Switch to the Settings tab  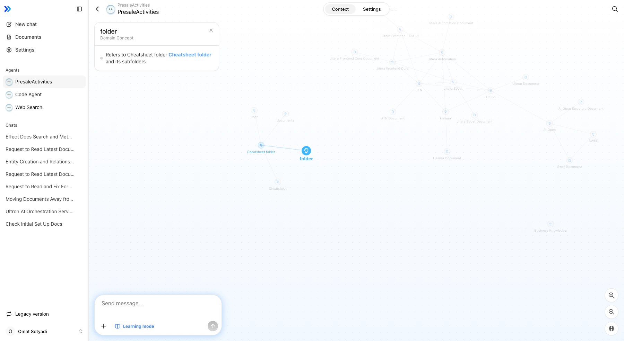point(372,9)
